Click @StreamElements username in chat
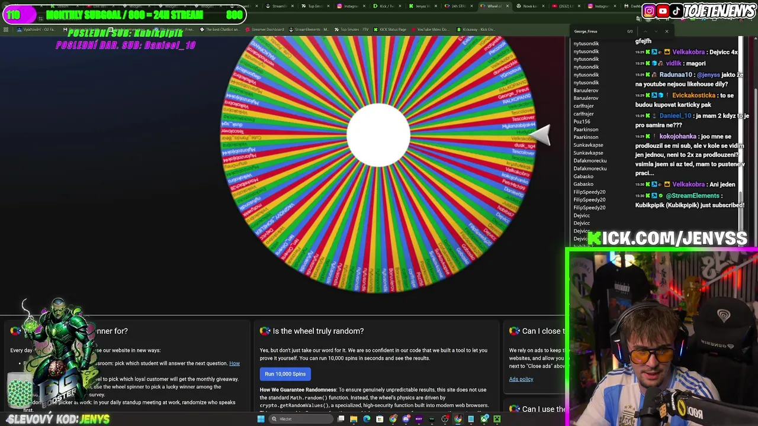 [692, 196]
